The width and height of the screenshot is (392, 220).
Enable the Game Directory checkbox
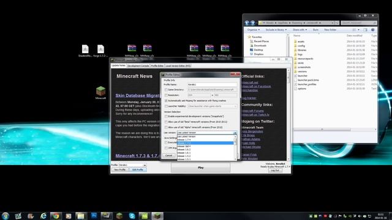(166, 90)
